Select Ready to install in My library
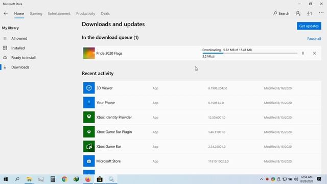 point(24,58)
